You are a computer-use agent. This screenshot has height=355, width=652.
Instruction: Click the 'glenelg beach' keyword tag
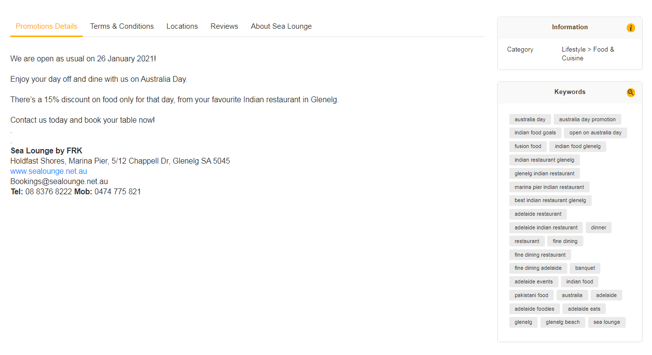562,322
